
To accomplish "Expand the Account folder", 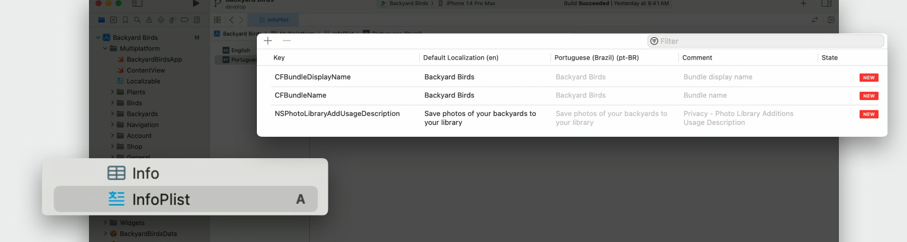I will tap(112, 136).
